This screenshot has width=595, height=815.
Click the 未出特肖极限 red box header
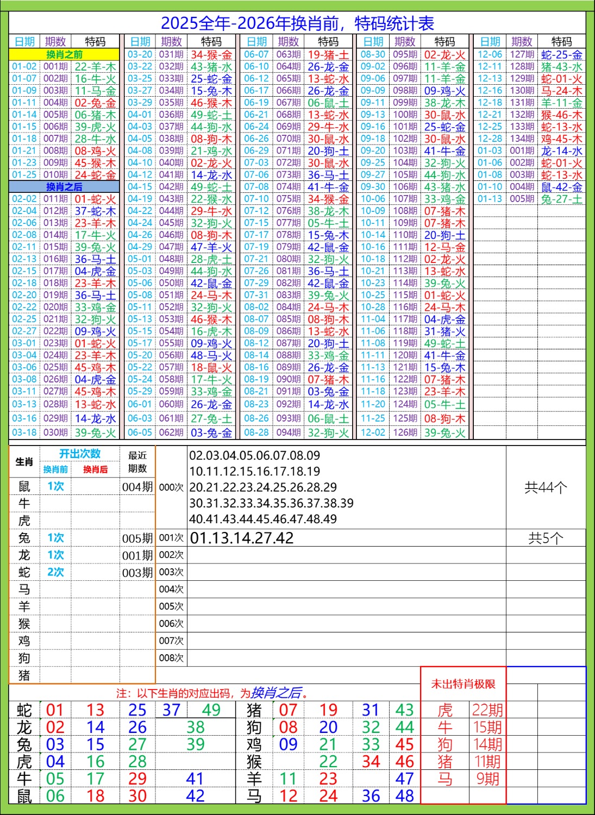(463, 684)
